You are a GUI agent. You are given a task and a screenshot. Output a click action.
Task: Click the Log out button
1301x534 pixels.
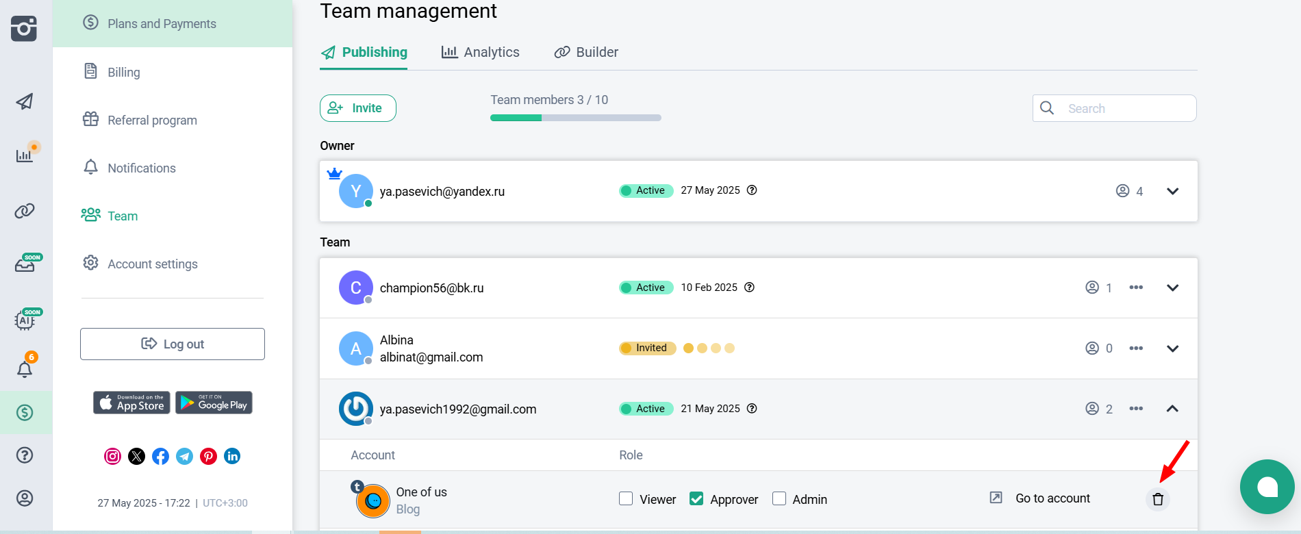[173, 344]
